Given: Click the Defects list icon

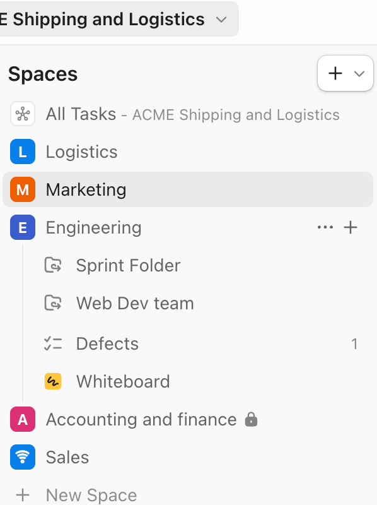Looking at the screenshot, I should coord(54,343).
